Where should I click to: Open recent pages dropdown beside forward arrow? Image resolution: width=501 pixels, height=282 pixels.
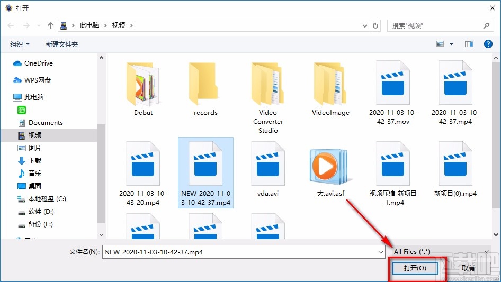(39, 25)
